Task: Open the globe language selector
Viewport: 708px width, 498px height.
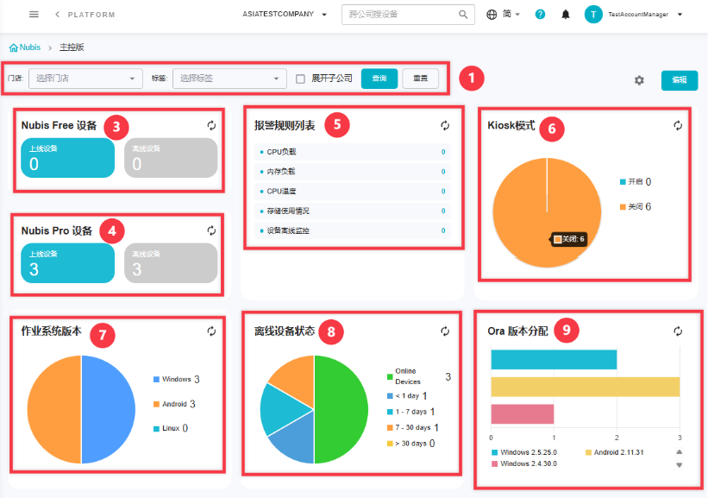Action: (492, 15)
